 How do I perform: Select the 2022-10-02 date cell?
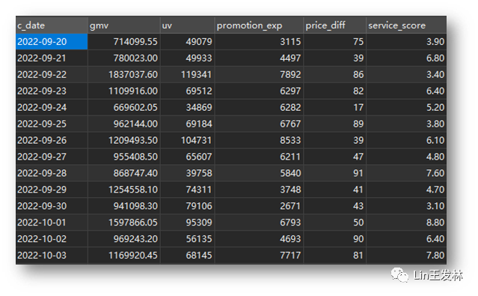click(52, 239)
